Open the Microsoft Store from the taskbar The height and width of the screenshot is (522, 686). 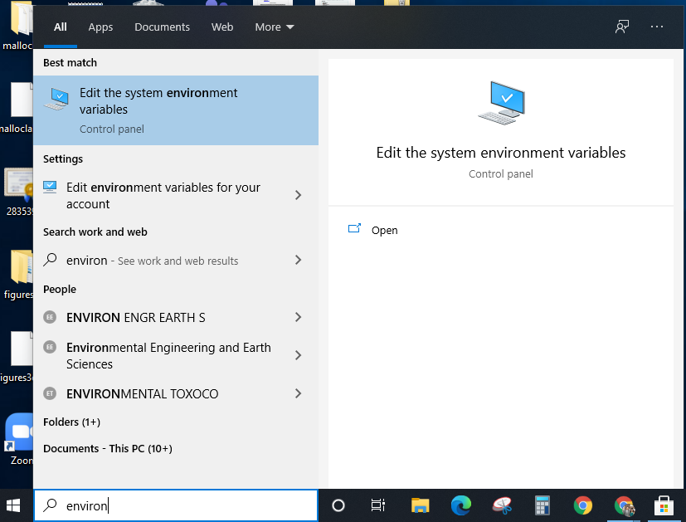[x=664, y=505]
